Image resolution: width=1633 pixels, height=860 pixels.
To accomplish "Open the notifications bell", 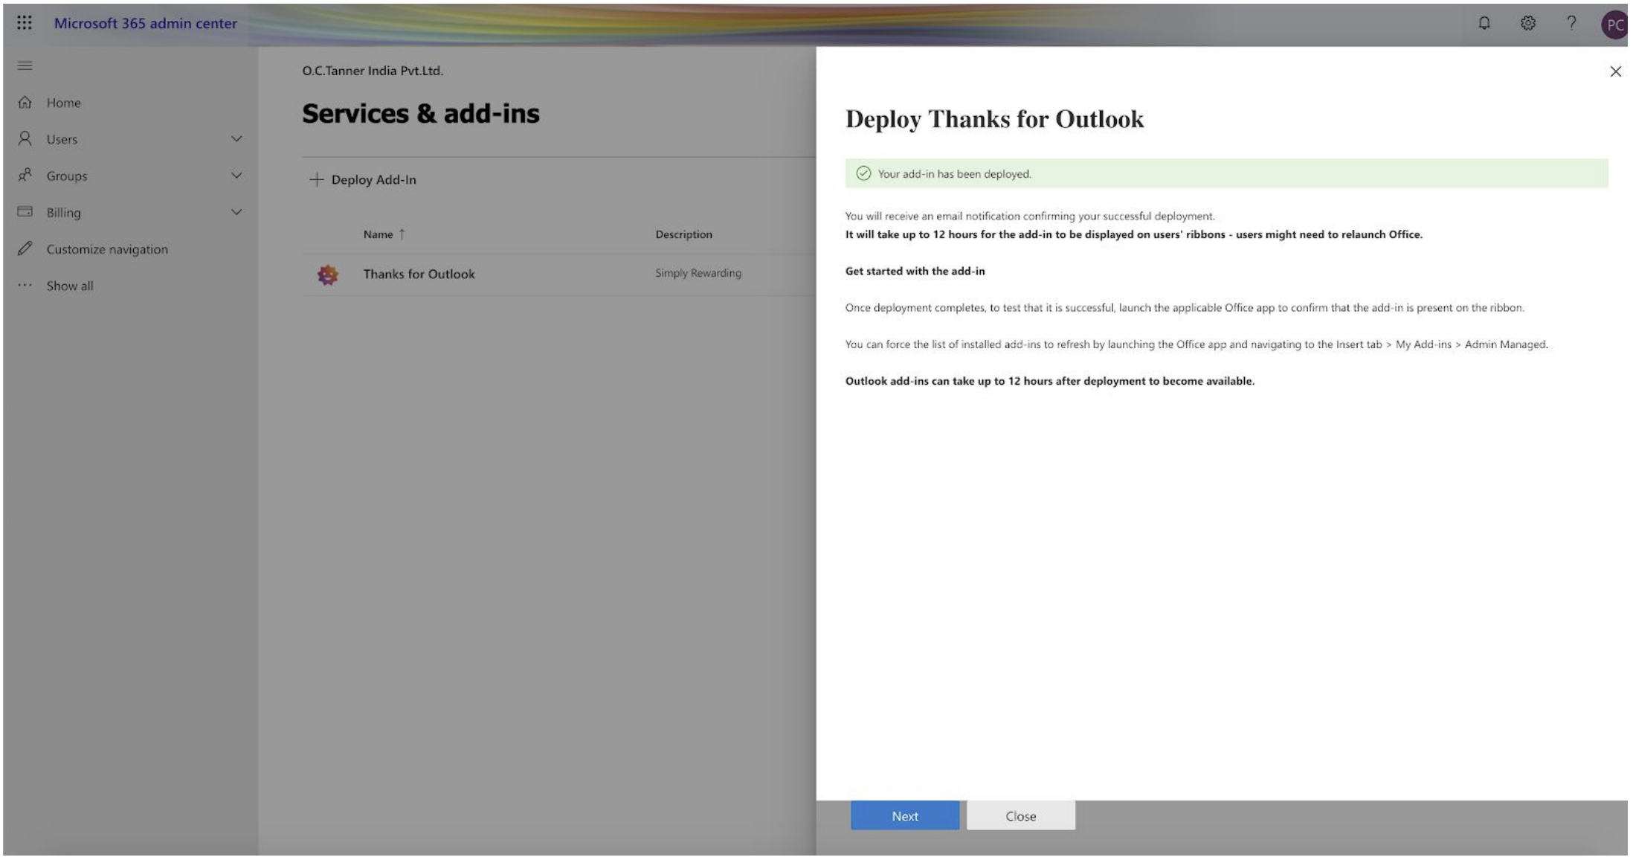I will point(1484,23).
